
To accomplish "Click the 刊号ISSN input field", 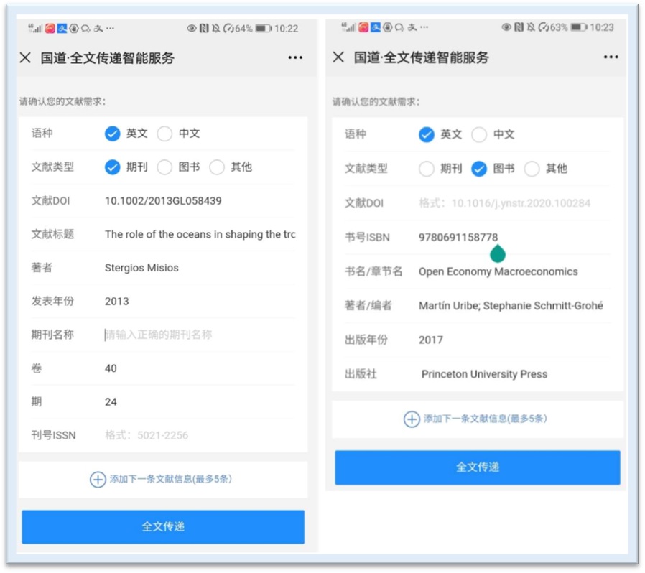I will pos(199,435).
